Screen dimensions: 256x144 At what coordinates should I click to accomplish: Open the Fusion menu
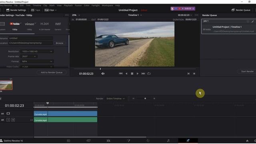(x=78, y=5)
